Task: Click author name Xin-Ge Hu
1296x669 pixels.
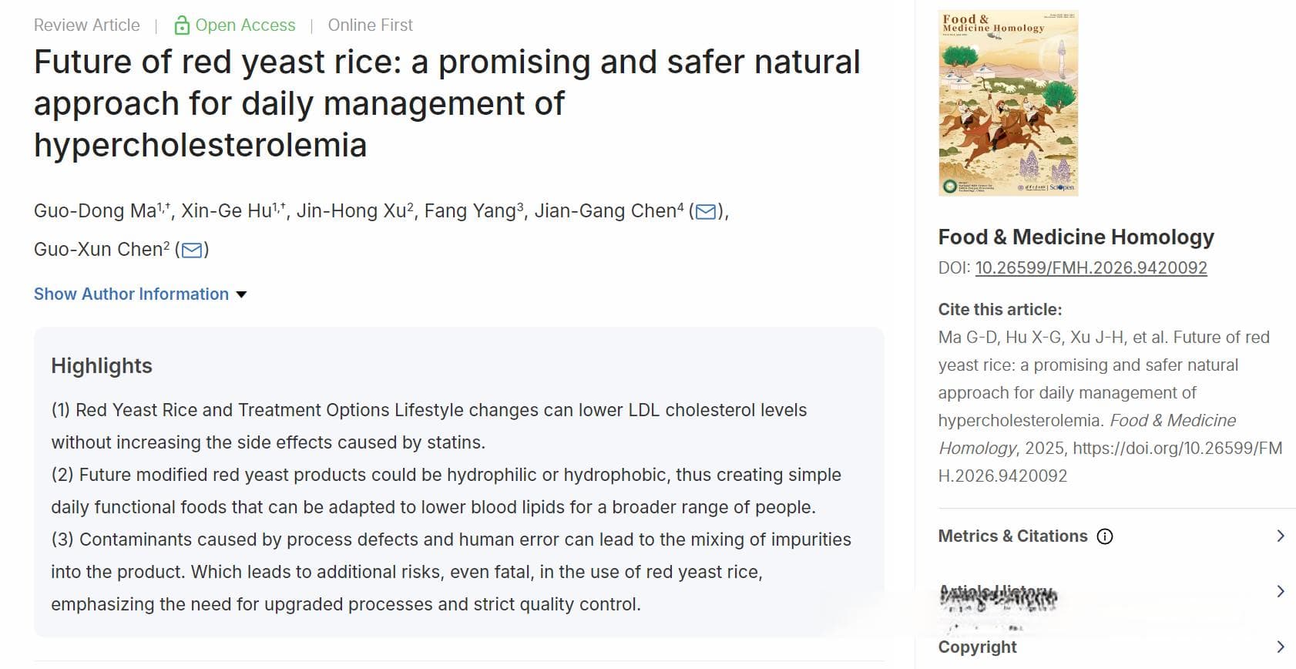Action: coord(227,211)
